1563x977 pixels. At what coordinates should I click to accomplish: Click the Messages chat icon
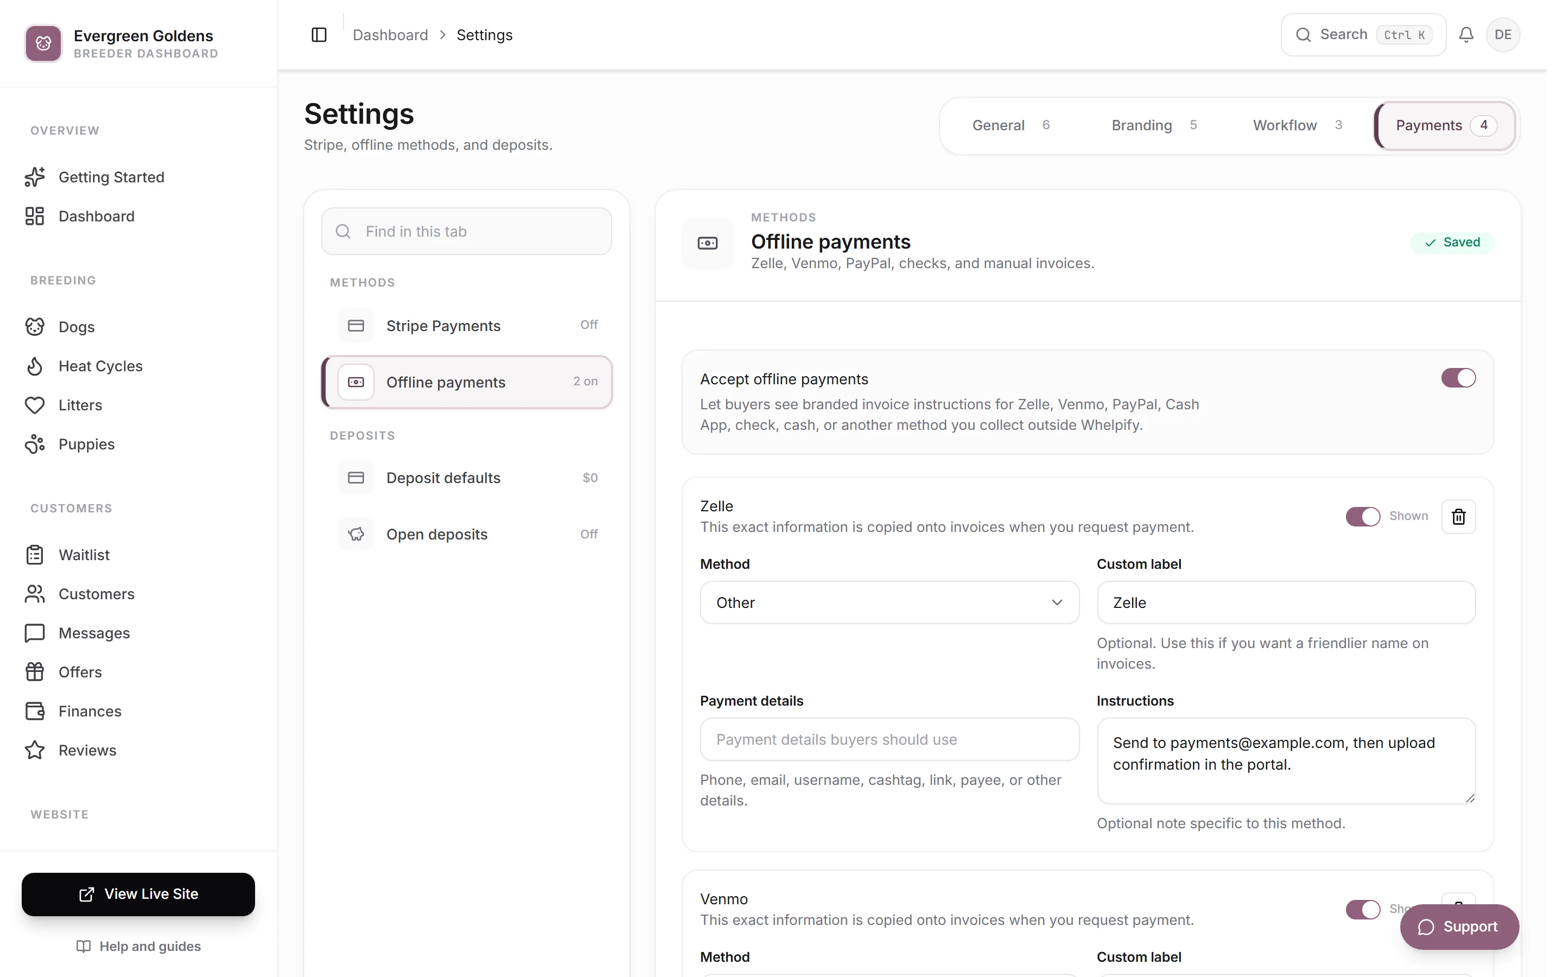click(35, 633)
